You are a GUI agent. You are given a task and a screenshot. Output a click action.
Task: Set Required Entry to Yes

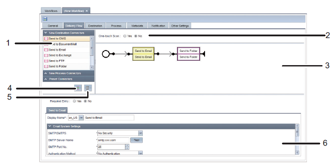74,101
